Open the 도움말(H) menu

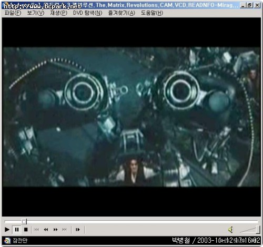coord(152,13)
